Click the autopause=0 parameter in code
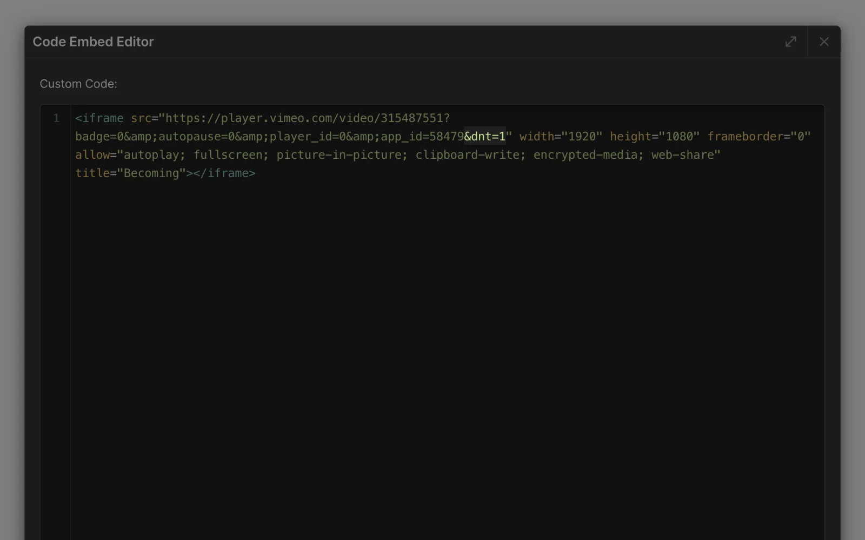Screen dimensions: 865x540 click(x=196, y=137)
